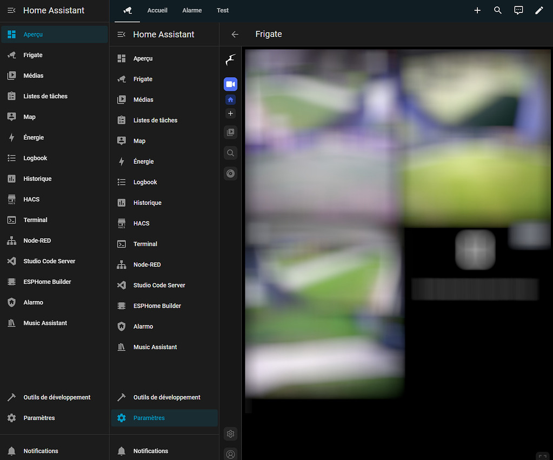Click the search icon in top bar

[x=498, y=10]
